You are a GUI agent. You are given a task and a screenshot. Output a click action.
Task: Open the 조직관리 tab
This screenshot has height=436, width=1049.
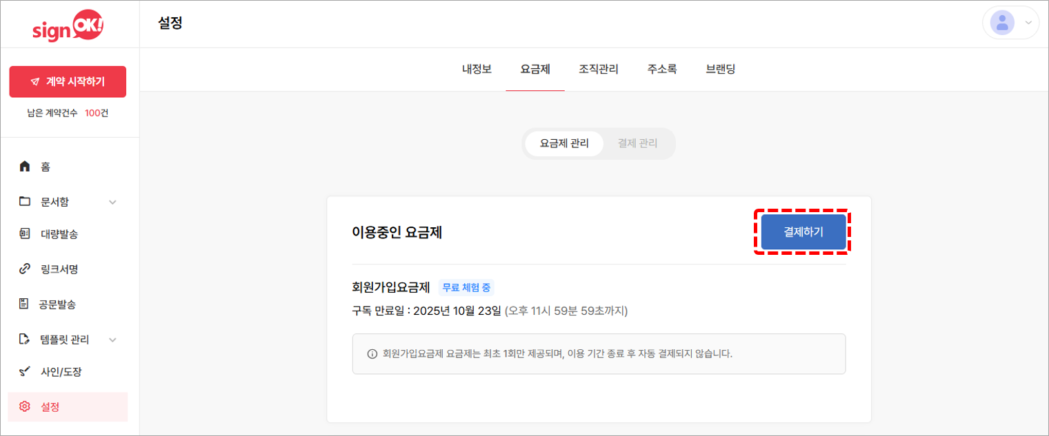[599, 69]
